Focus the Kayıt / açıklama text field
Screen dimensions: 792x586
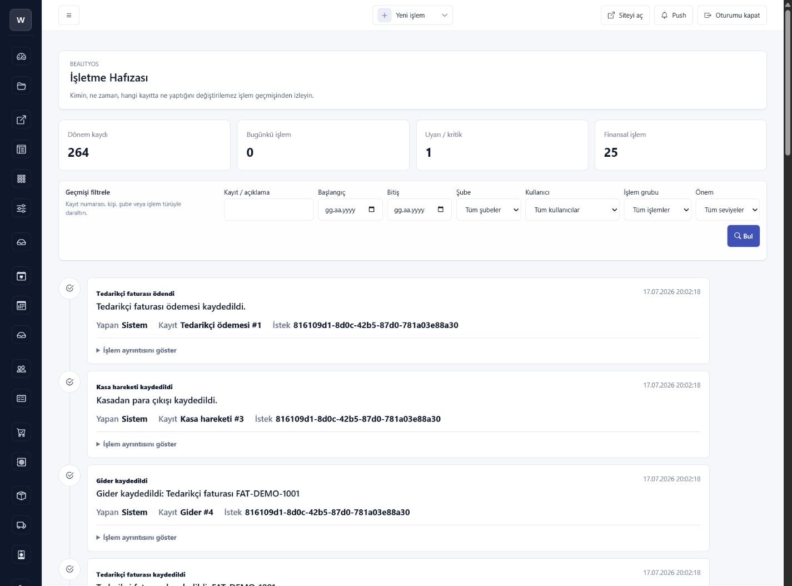[269, 210]
